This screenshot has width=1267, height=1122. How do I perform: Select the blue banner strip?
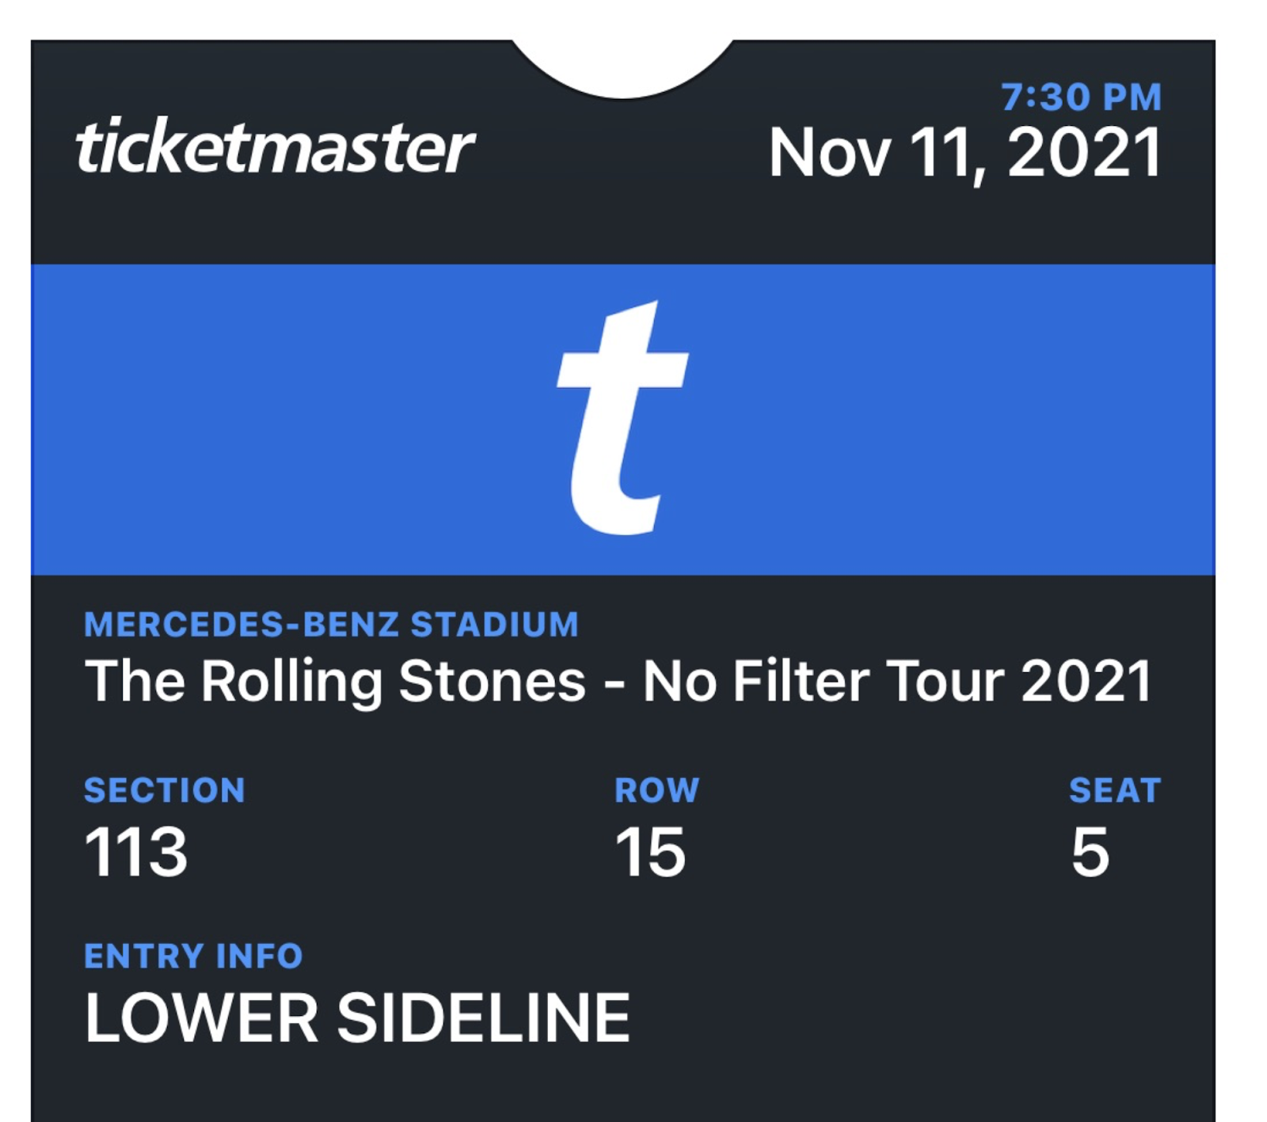622,420
